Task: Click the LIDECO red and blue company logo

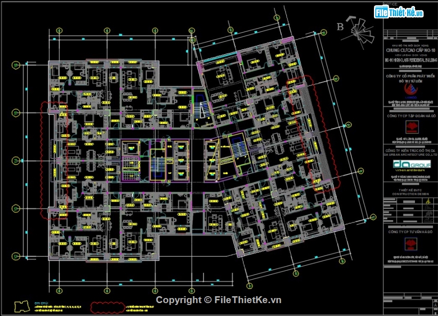Action: coord(409,89)
